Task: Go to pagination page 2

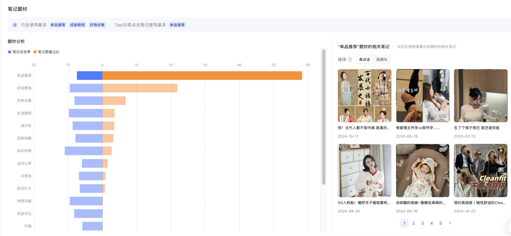Action: click(414, 223)
